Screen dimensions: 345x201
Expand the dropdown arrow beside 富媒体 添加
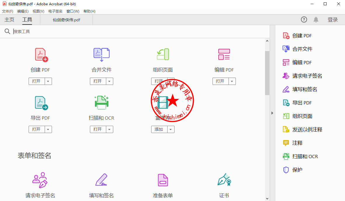point(171,130)
